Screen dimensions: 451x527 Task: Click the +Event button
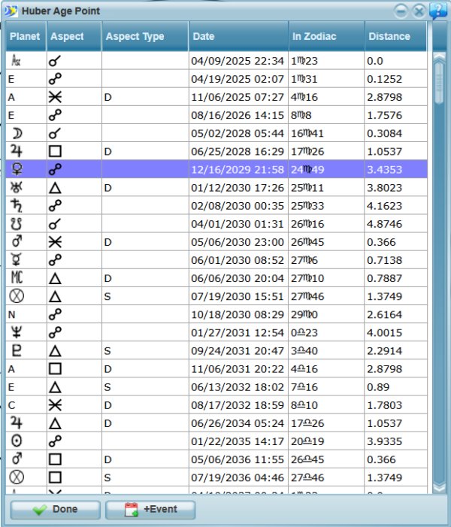click(x=150, y=510)
